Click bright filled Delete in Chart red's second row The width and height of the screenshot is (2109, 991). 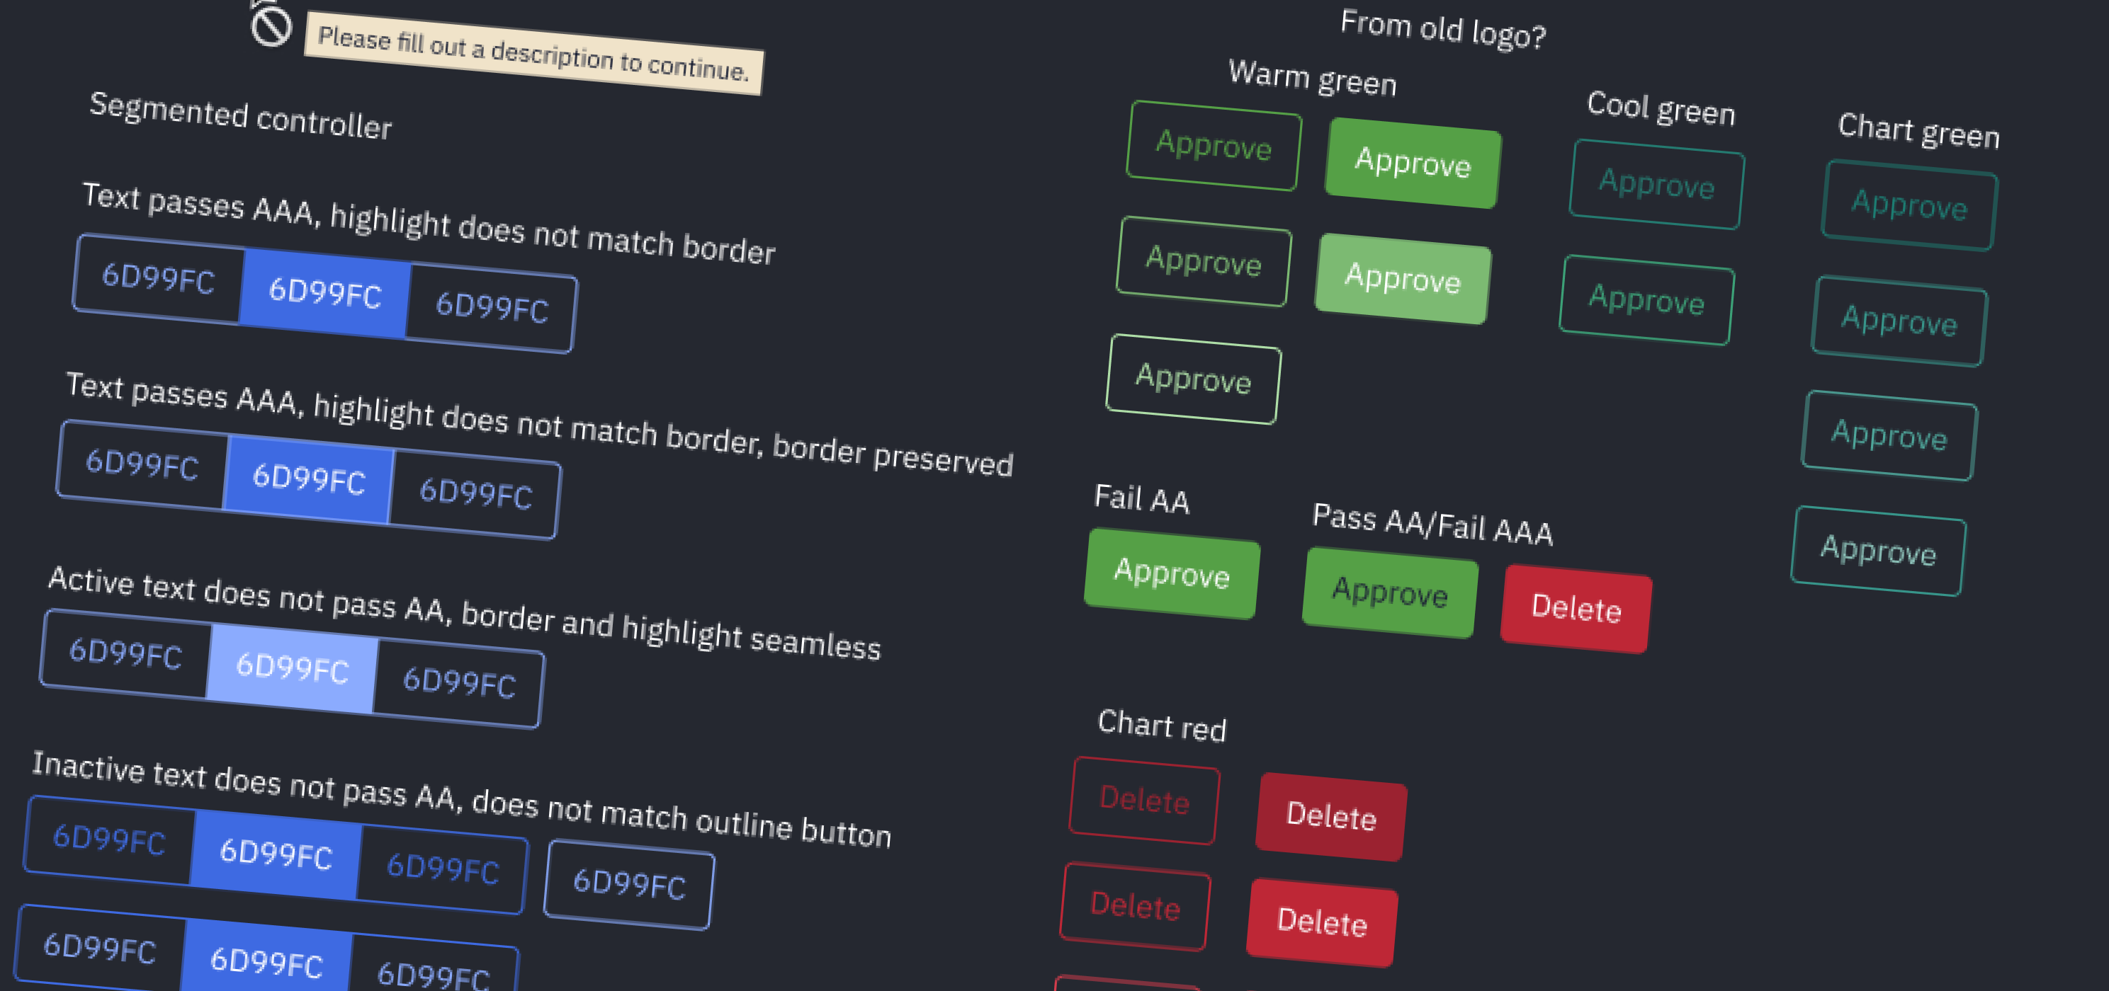pos(1322,922)
